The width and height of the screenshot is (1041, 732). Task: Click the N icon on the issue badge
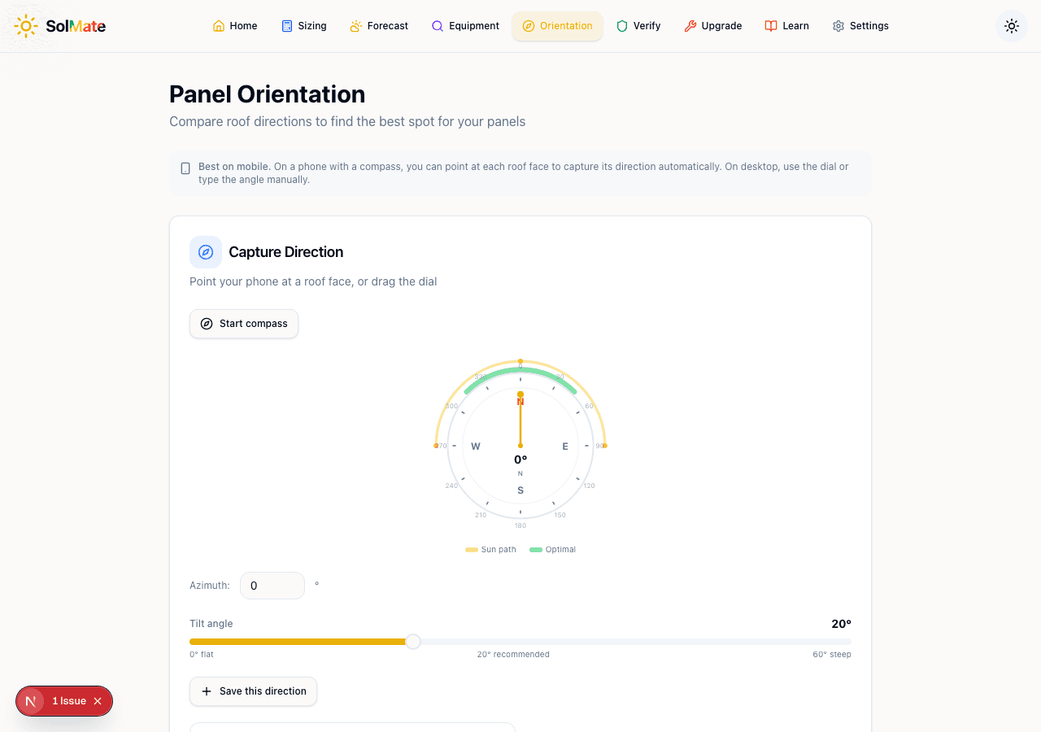[31, 700]
